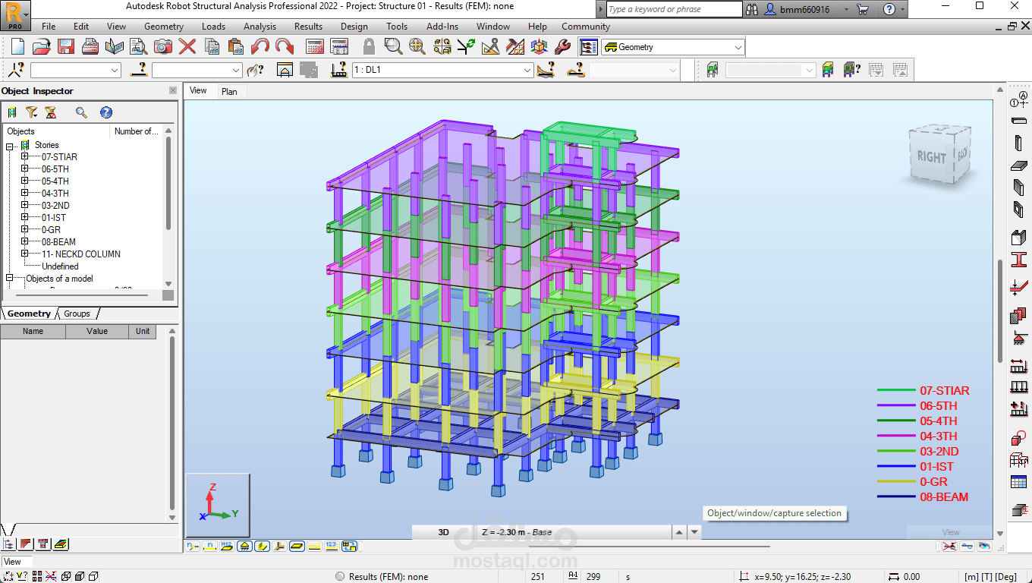Capture the view with the camera screenshot icon

(x=163, y=47)
